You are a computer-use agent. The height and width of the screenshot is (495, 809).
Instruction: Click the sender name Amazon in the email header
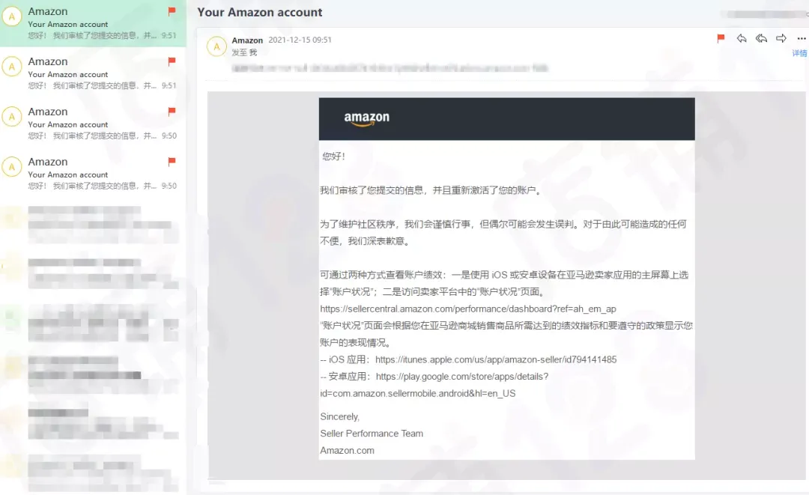(x=247, y=40)
